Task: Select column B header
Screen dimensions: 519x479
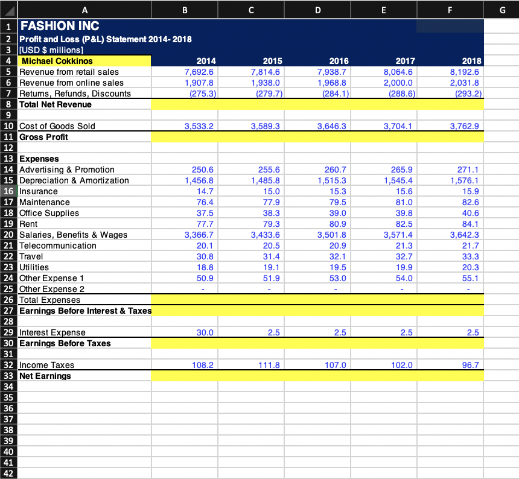Action: tap(184, 10)
